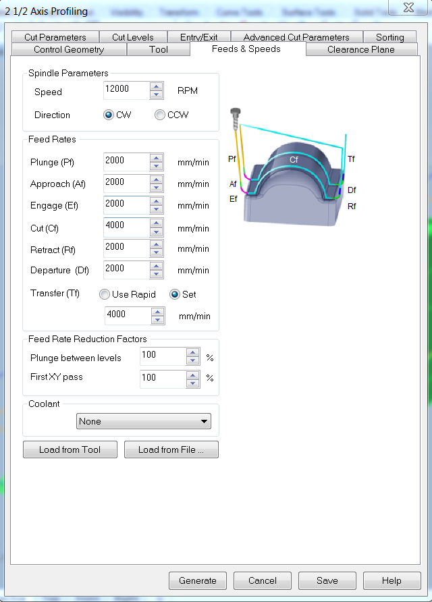Increase Plunge (Pf) feed rate arrow

click(156, 158)
